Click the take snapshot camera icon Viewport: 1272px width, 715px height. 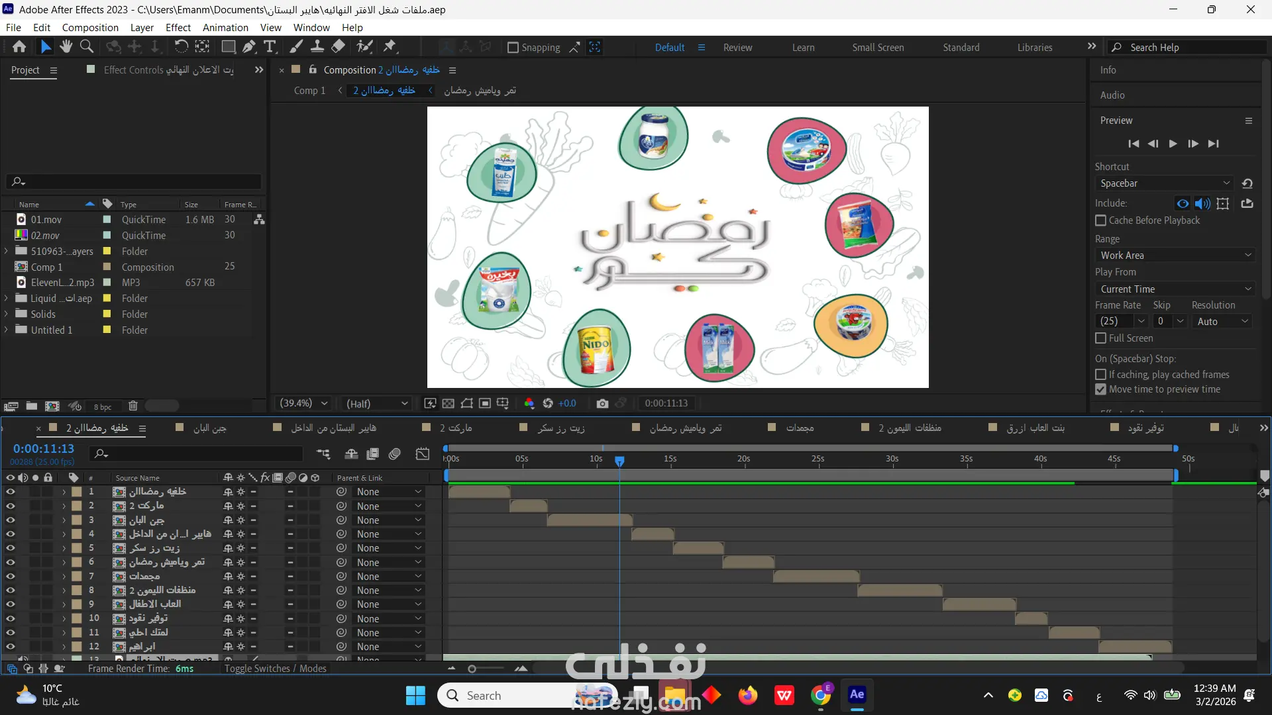point(602,403)
